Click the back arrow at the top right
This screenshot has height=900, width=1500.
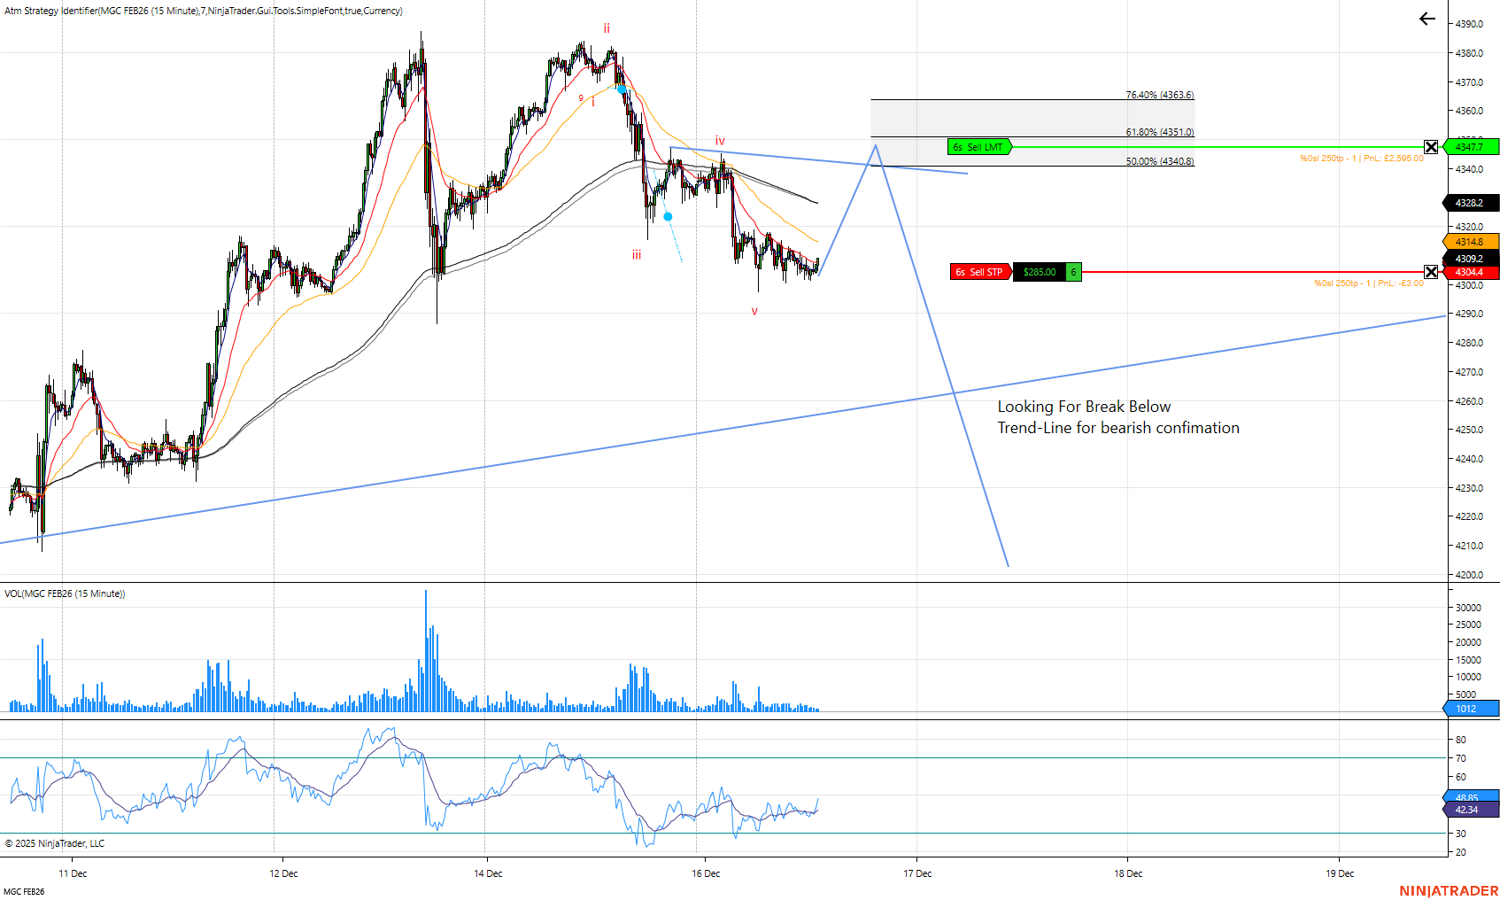pyautogui.click(x=1427, y=19)
